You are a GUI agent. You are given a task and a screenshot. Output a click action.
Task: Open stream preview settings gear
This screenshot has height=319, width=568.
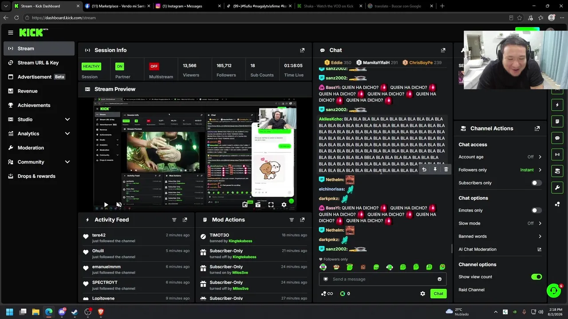284,205
